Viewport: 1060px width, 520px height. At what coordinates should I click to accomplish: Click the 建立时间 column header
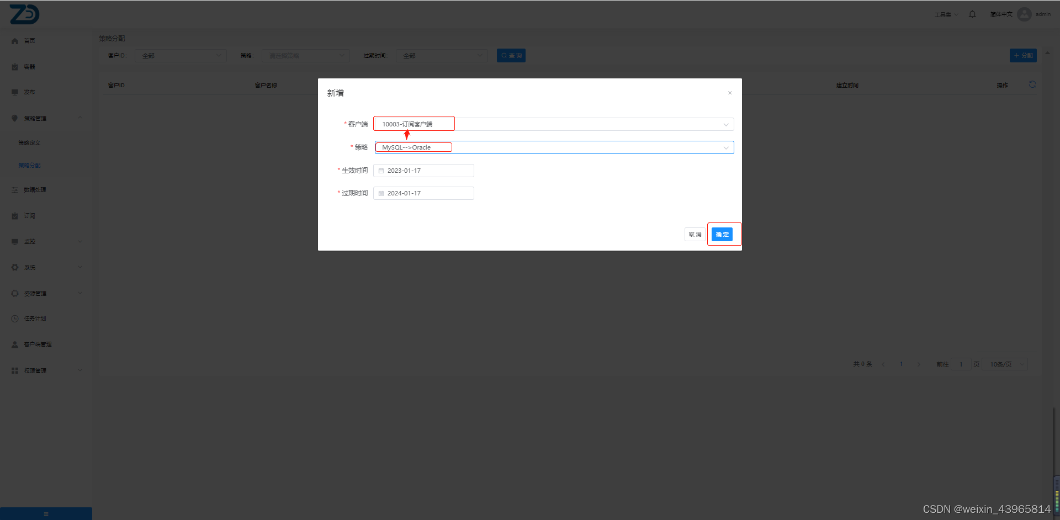point(847,86)
